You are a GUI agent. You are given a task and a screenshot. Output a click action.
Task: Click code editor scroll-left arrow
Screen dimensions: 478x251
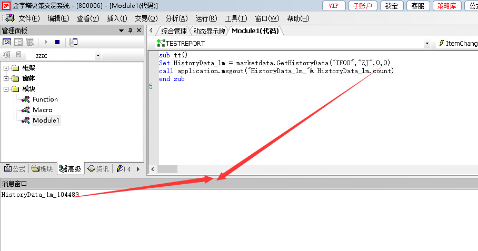pos(153,169)
